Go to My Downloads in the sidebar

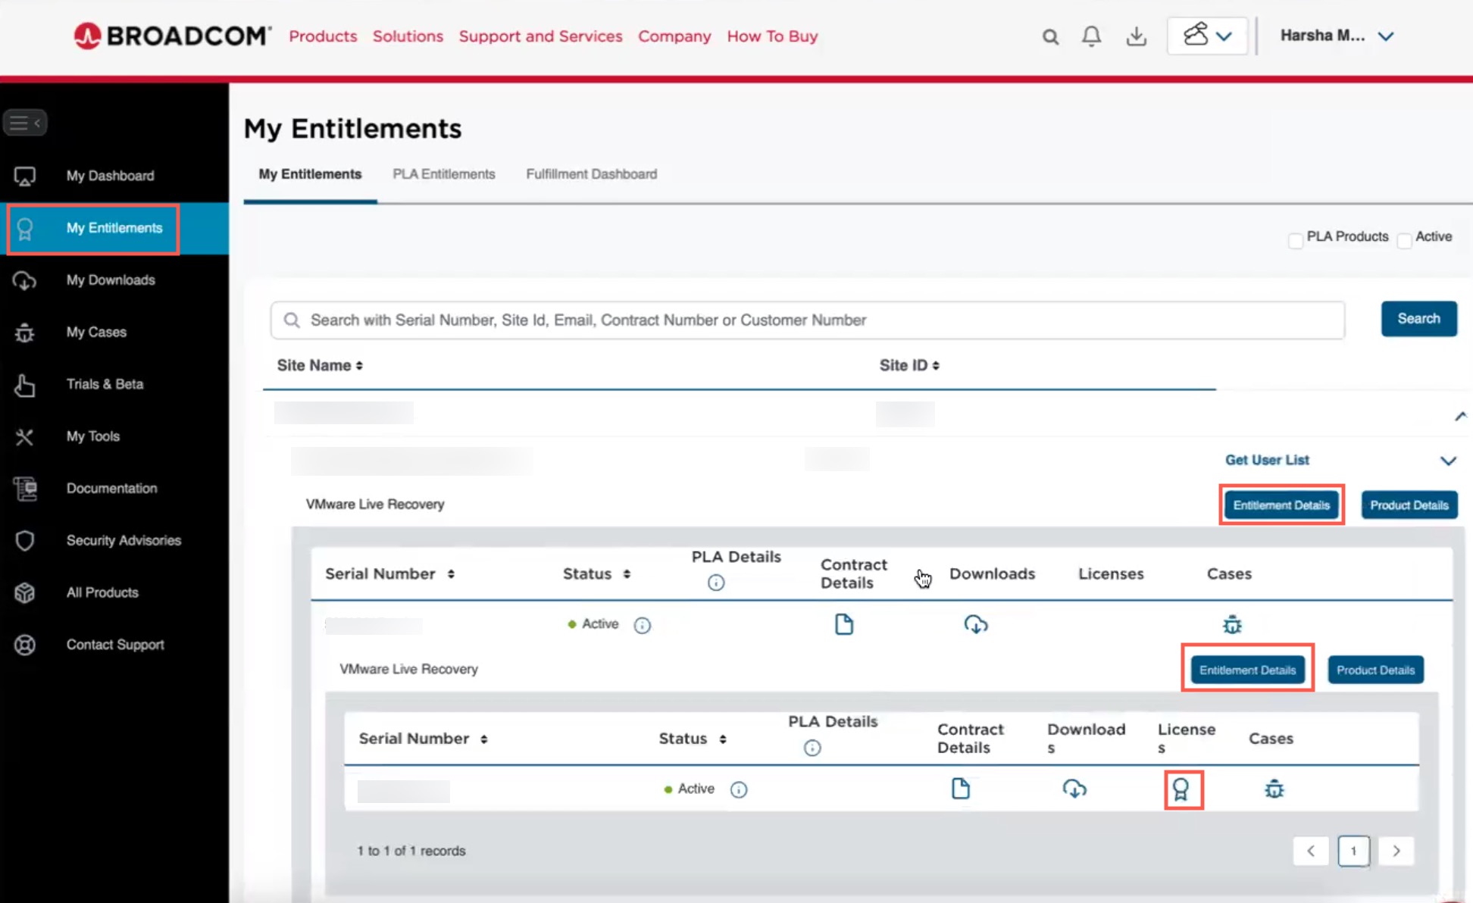click(111, 280)
